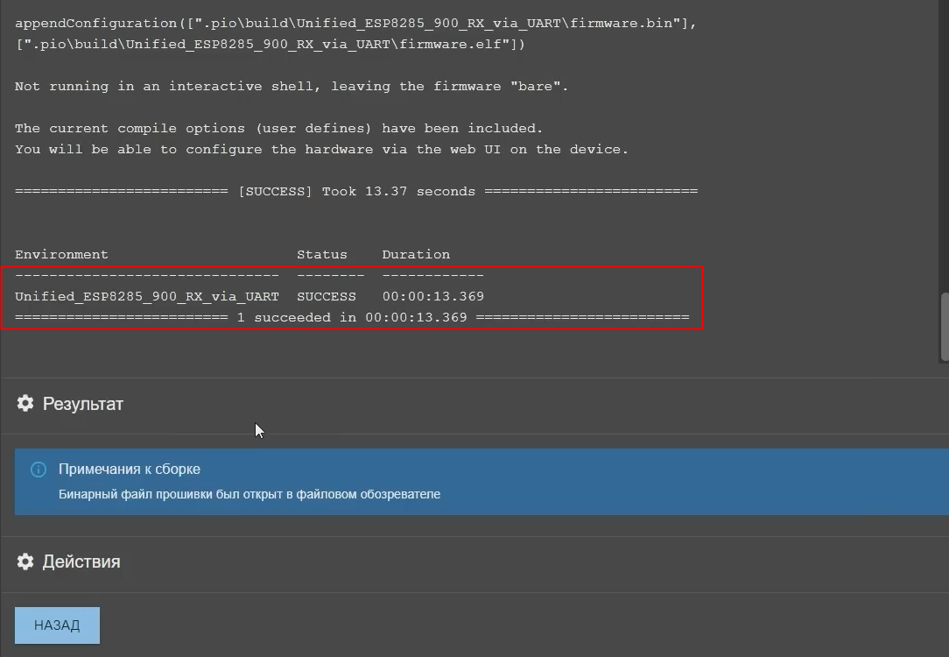
Task: Click the '1 succeeded' summary line
Action: click(352, 317)
